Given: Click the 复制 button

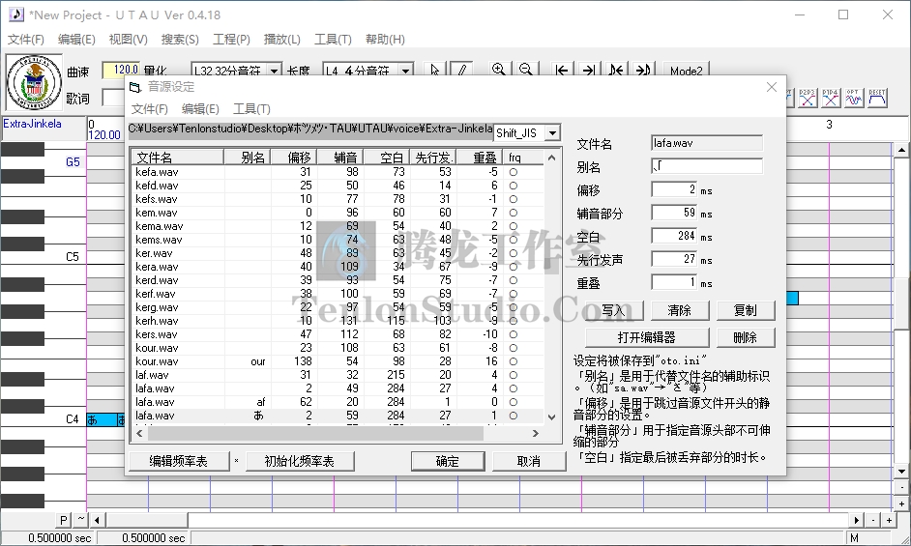Looking at the screenshot, I should (x=746, y=311).
